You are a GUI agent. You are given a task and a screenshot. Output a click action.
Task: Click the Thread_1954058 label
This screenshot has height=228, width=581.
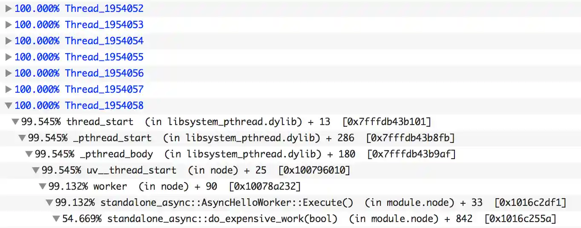point(104,105)
